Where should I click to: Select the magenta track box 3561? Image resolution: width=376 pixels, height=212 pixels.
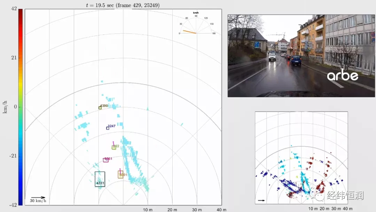tap(106, 160)
